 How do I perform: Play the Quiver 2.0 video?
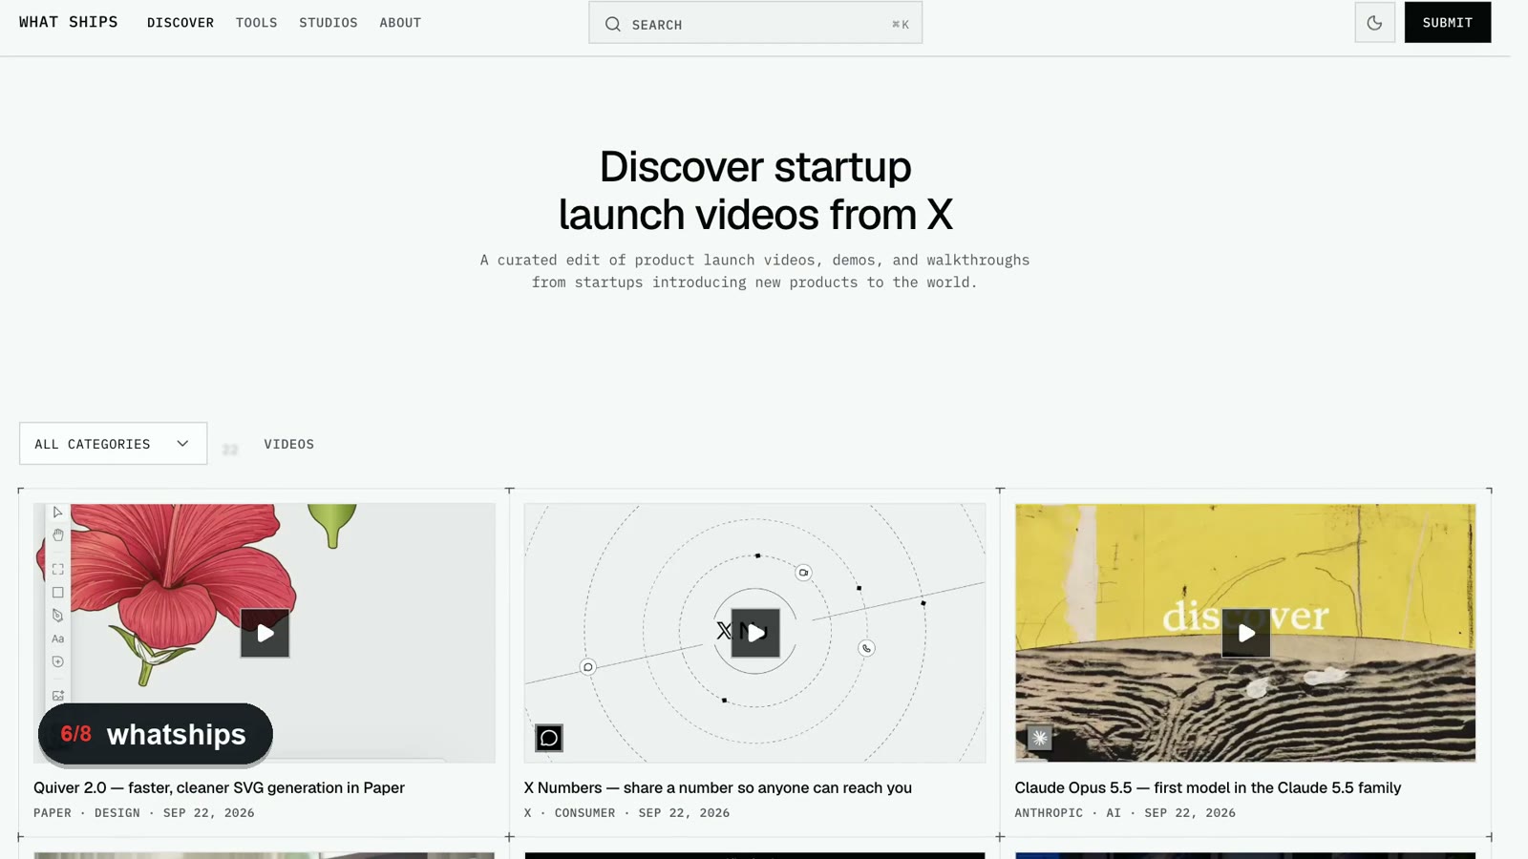click(x=265, y=633)
